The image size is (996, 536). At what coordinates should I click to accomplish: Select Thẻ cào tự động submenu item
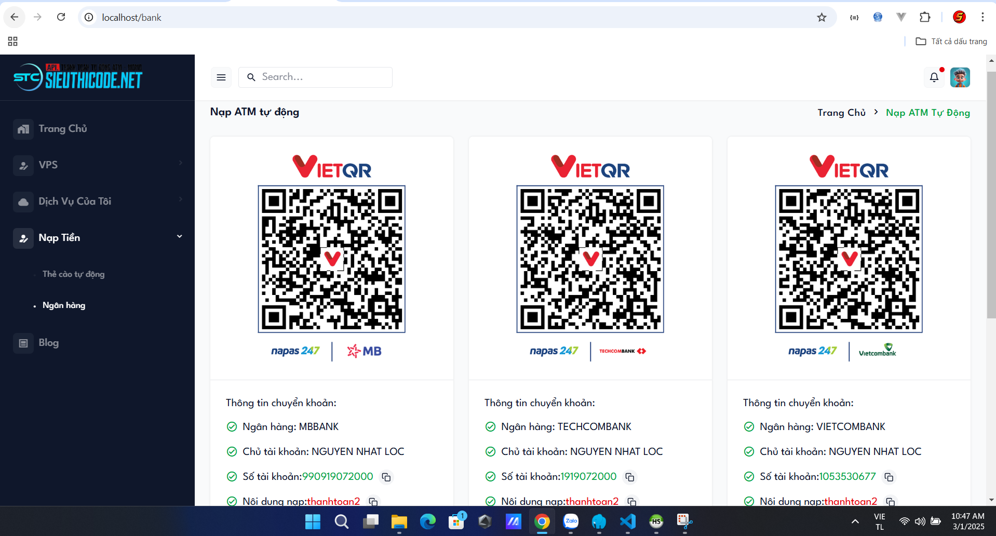(x=73, y=274)
